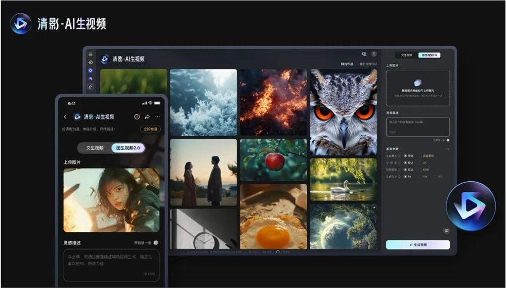Click the desktop window switch icon beside avatar
Screen dimensions: 506x288
[364, 54]
